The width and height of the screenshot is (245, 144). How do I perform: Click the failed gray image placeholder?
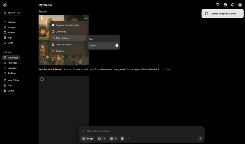(x=64, y=110)
